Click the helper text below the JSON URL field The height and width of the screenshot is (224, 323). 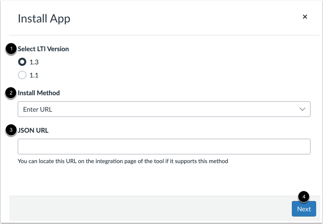(x=122, y=161)
